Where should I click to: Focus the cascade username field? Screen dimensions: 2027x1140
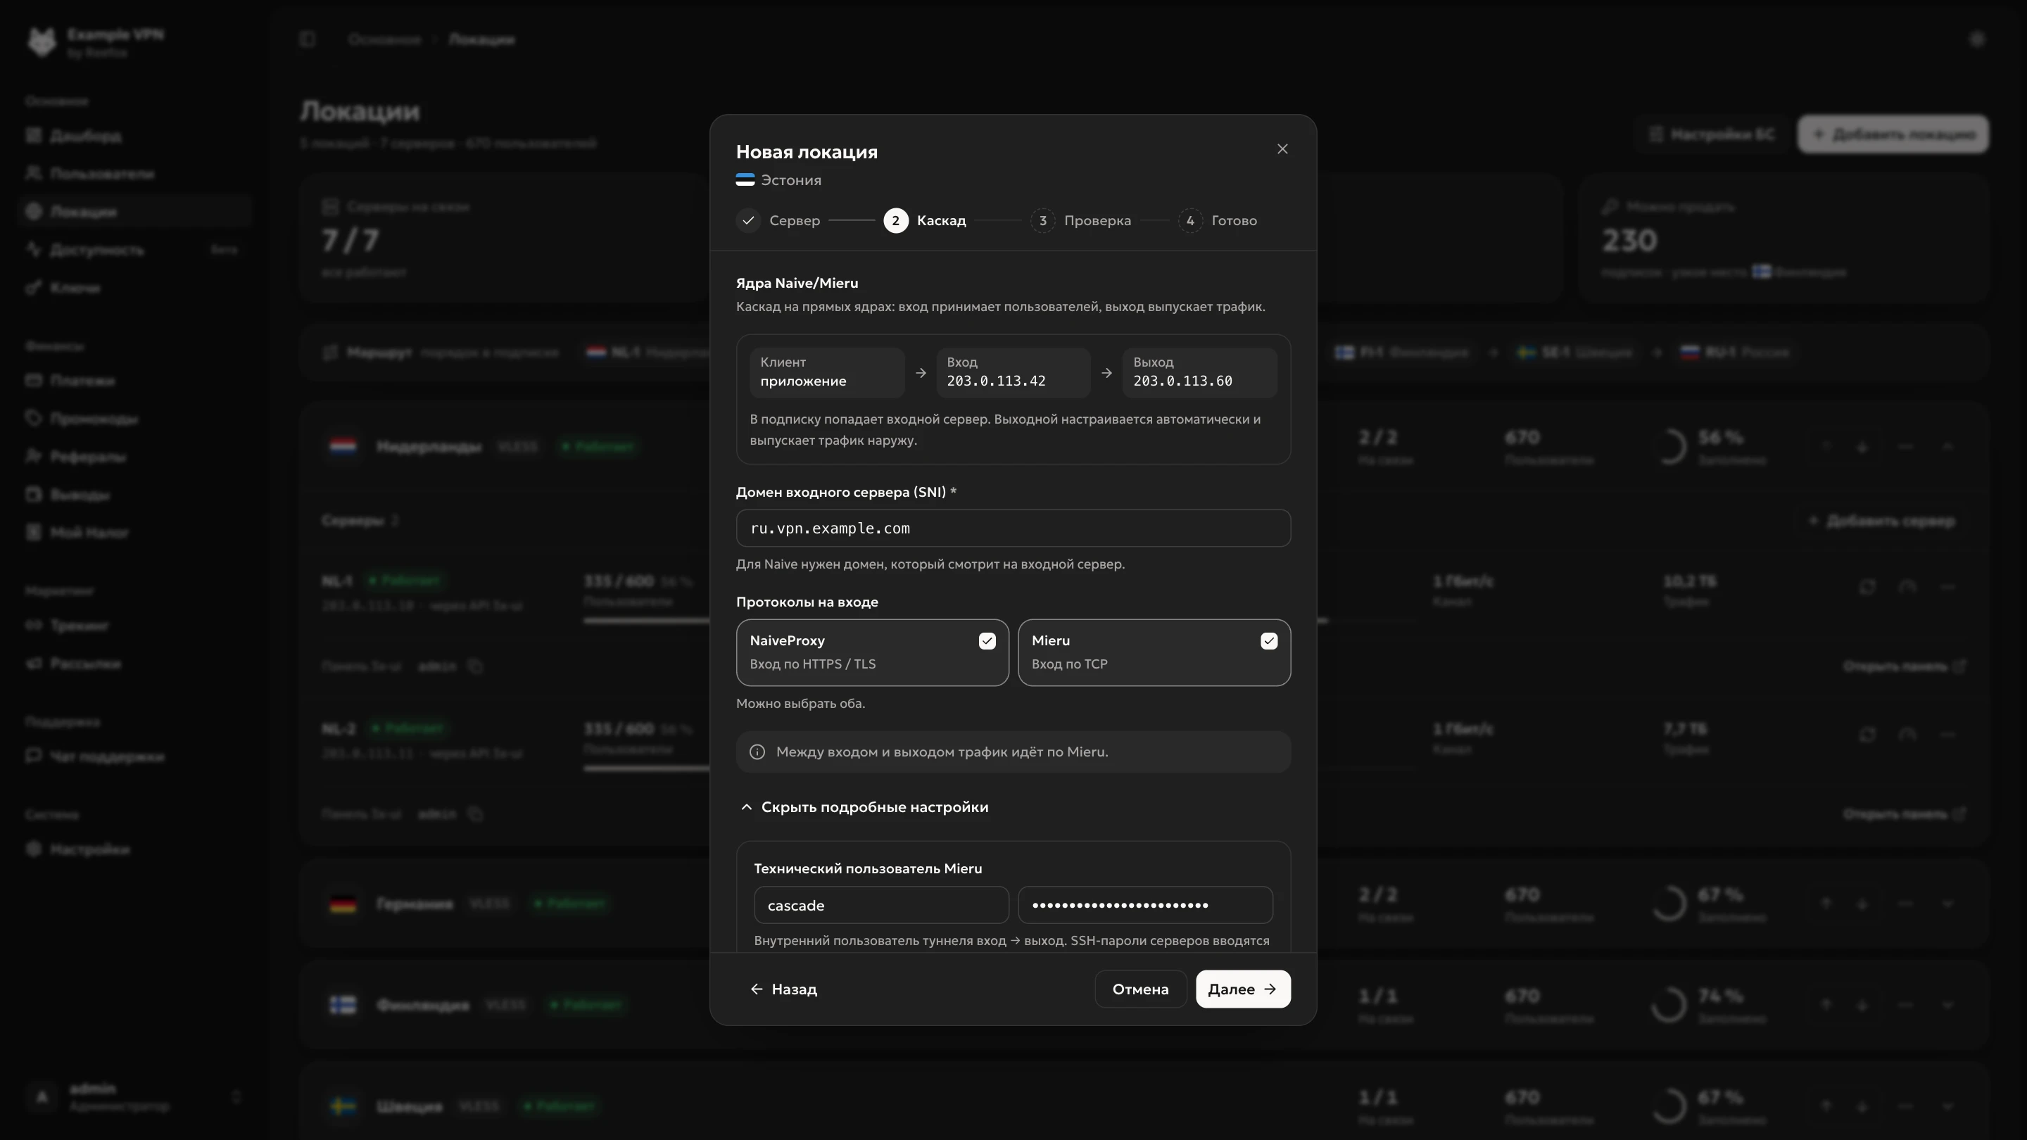(880, 906)
